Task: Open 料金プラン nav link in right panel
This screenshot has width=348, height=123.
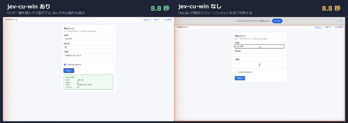Action: [x=328, y=27]
